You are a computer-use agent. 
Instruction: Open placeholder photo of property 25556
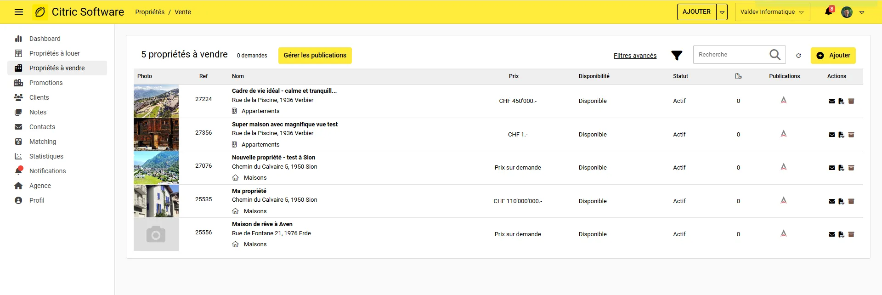156,234
